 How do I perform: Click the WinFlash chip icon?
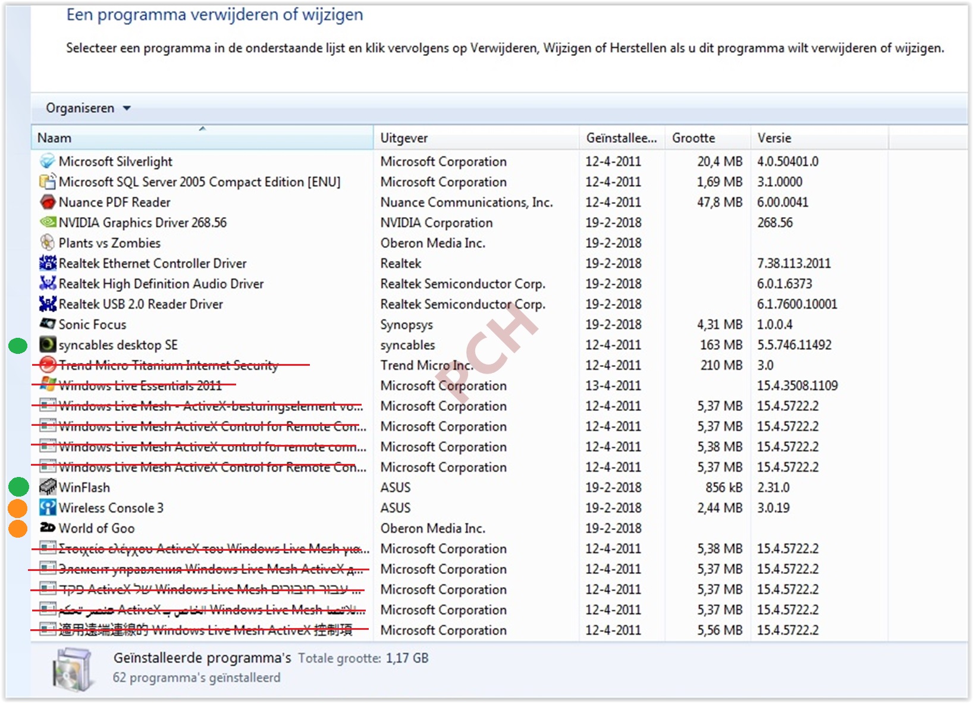(48, 487)
